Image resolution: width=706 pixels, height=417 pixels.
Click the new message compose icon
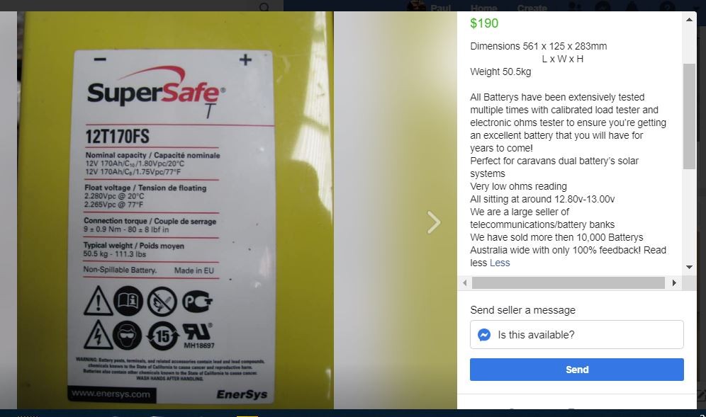click(x=701, y=395)
